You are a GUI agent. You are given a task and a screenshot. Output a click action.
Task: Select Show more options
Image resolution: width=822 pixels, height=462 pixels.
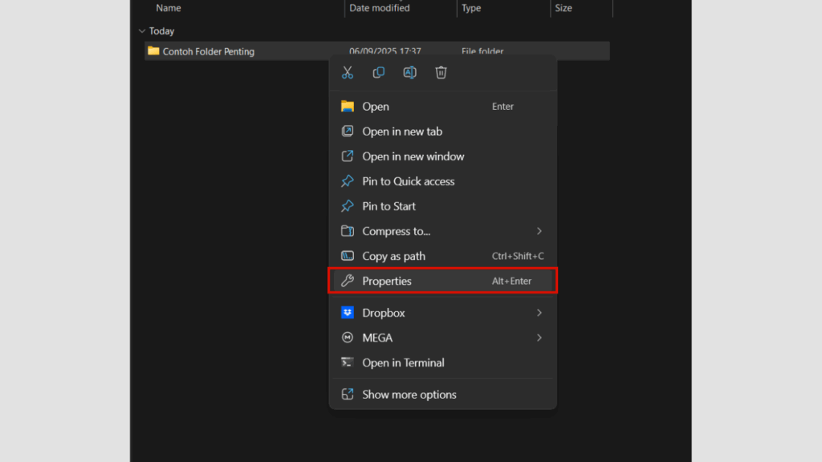(409, 395)
